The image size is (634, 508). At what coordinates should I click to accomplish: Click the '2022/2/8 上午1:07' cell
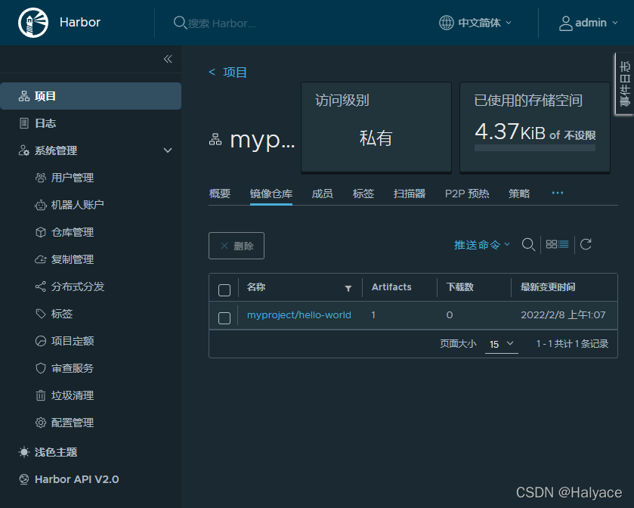coord(563,315)
